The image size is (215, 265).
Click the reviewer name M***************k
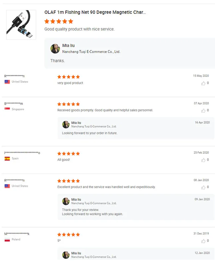tap(17, 234)
